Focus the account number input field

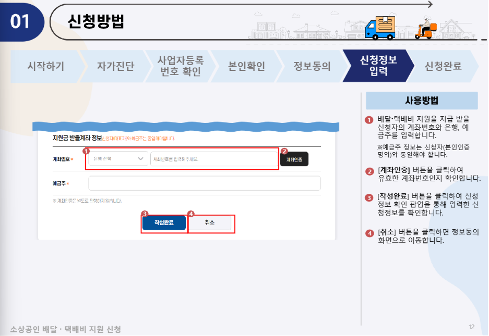click(214, 159)
